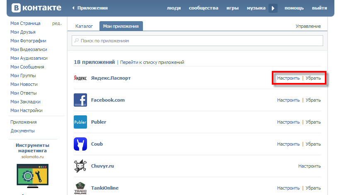
Task: Click Убрать for Publer
Action: click(x=313, y=122)
